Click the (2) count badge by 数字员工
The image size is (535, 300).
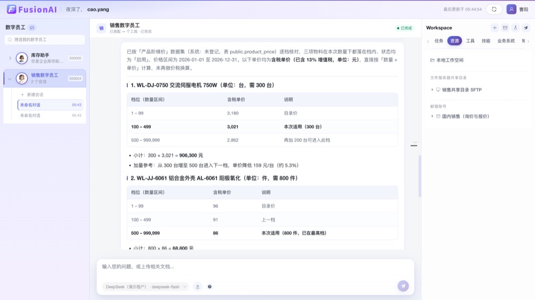pyautogui.click(x=32, y=28)
